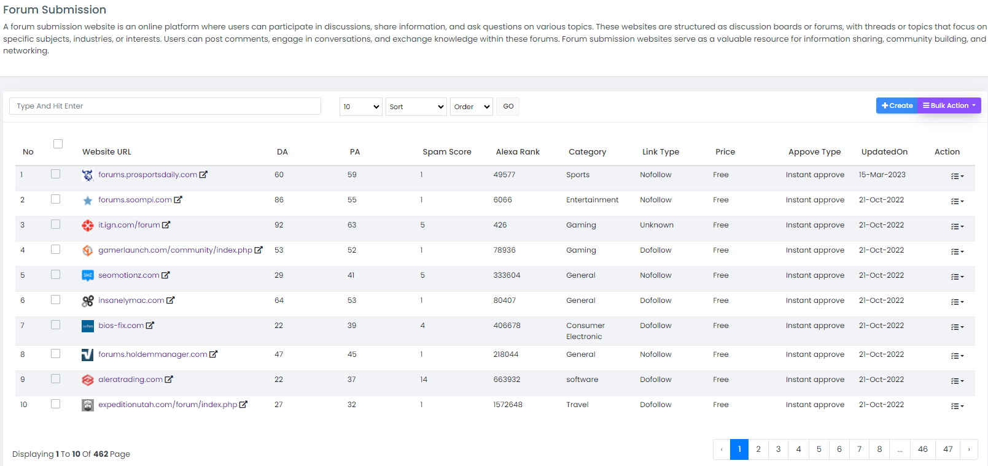Open external link icon beside insanelymac.com
Viewport: 988px width, 466px height.
coord(170,300)
